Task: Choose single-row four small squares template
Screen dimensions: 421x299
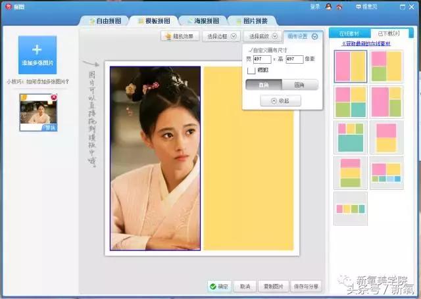Action: point(351,208)
